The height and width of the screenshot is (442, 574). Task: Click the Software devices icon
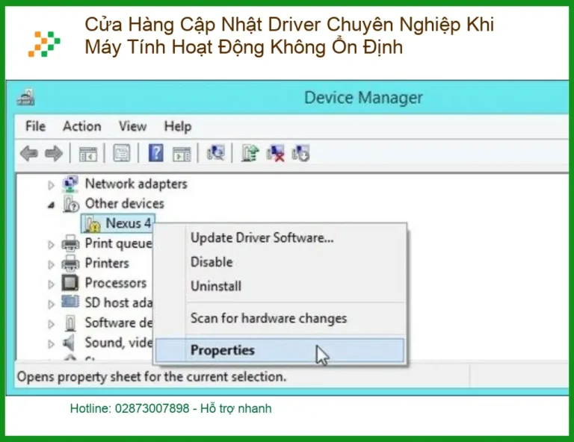[x=70, y=323]
